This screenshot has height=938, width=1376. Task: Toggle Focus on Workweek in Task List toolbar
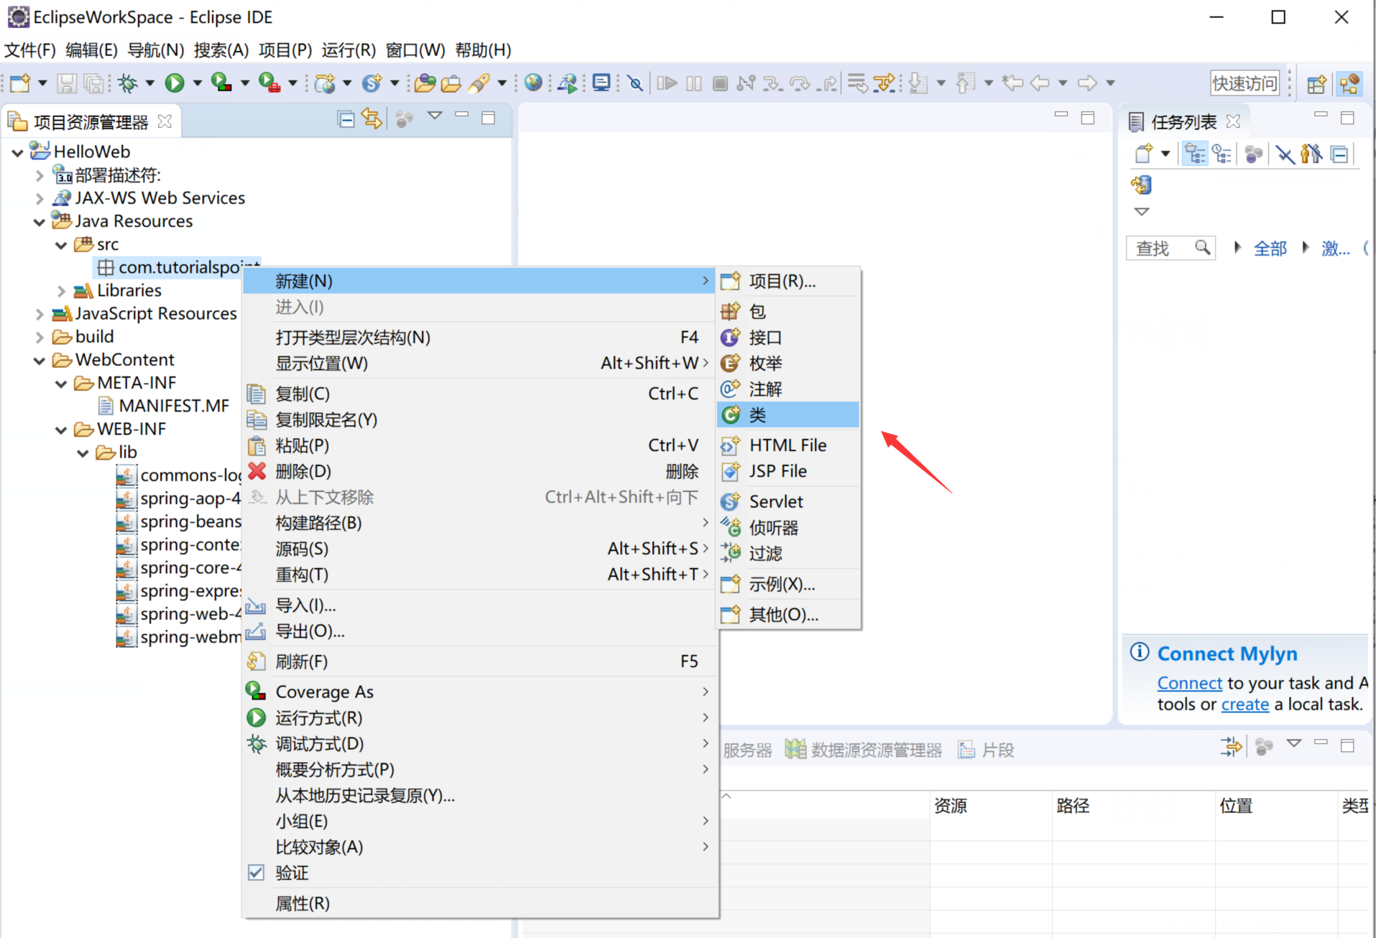1222,153
